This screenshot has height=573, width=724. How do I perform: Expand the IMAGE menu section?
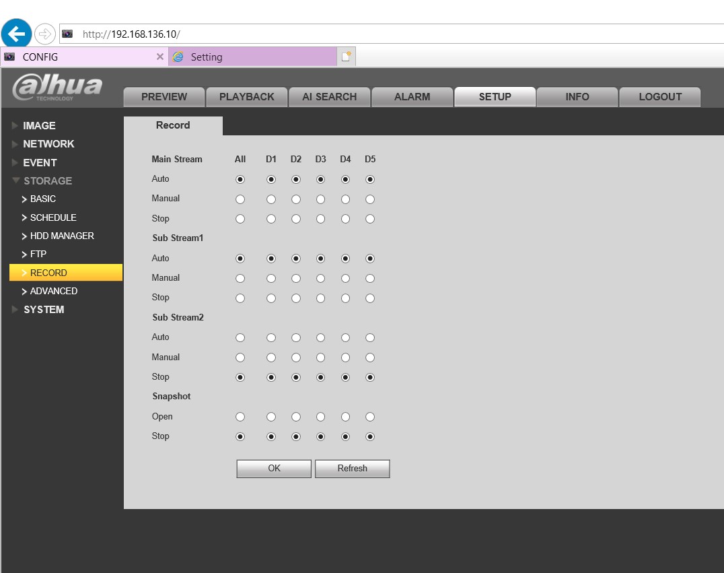click(39, 126)
